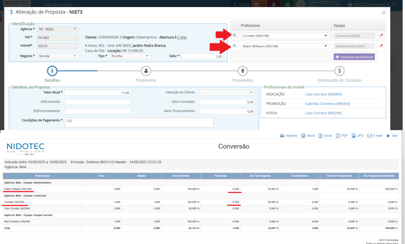This screenshot has width=405, height=244.
Task: Open the envelope messages icon in top bar
Action: (287, 5)
